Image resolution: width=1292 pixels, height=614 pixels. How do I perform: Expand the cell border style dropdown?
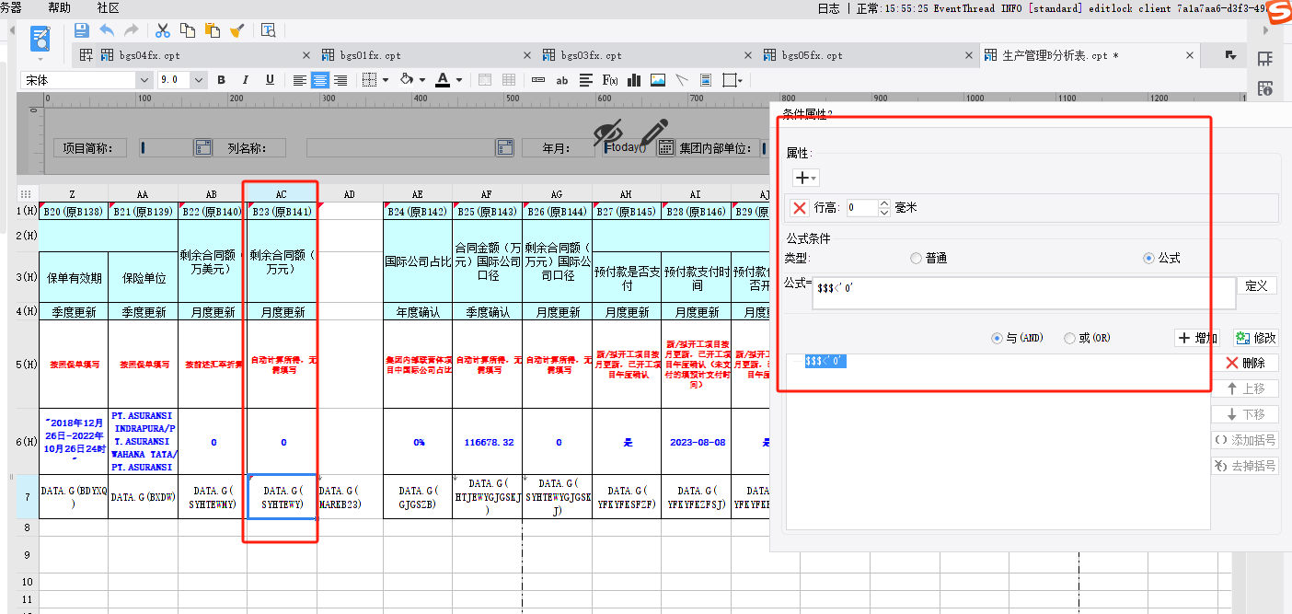tap(386, 80)
